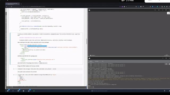Click the desktop label in the simulation panel
This screenshot has height=95, width=170.
(93, 55)
